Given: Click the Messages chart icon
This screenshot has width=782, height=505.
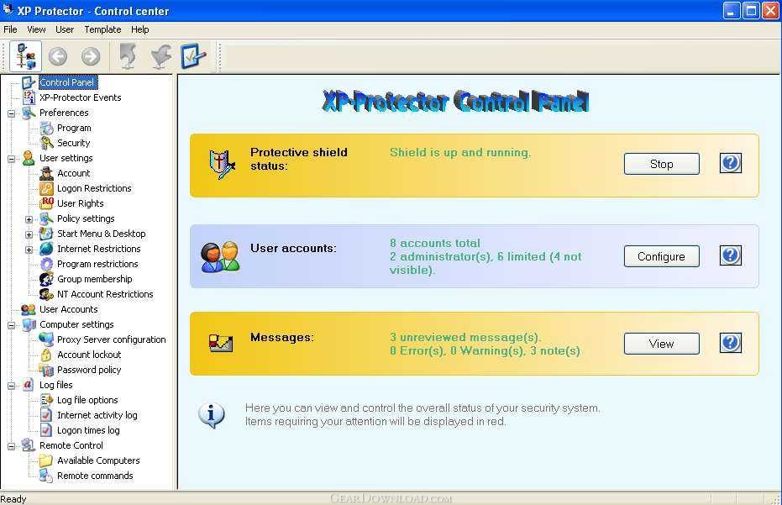Looking at the screenshot, I should (221, 344).
